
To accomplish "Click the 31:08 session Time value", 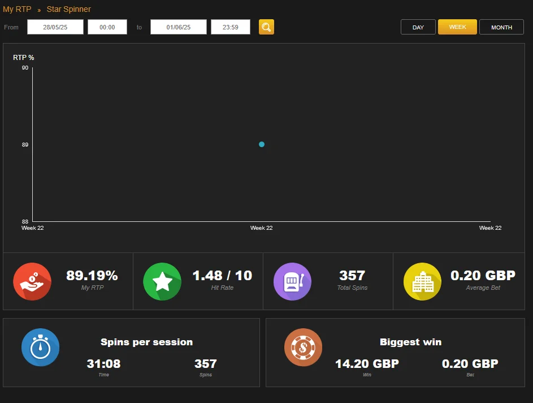I will 103,363.
